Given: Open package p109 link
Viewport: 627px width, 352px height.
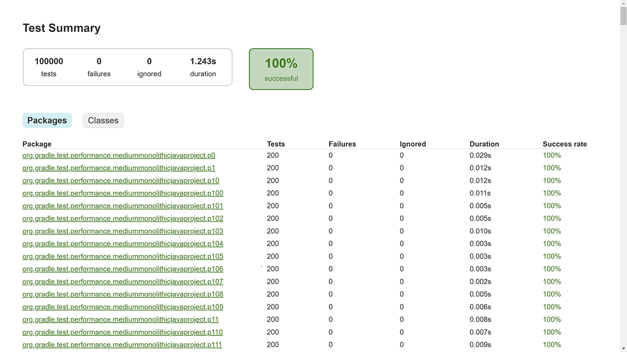Looking at the screenshot, I should click(122, 307).
